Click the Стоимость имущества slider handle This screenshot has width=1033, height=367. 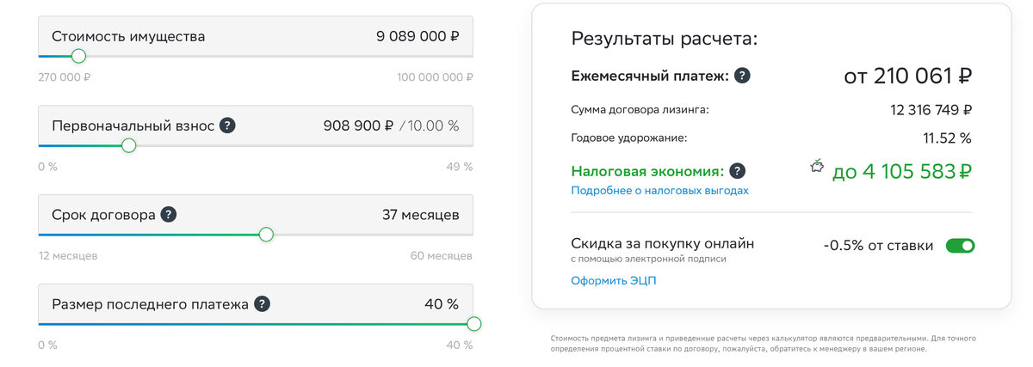coord(78,57)
